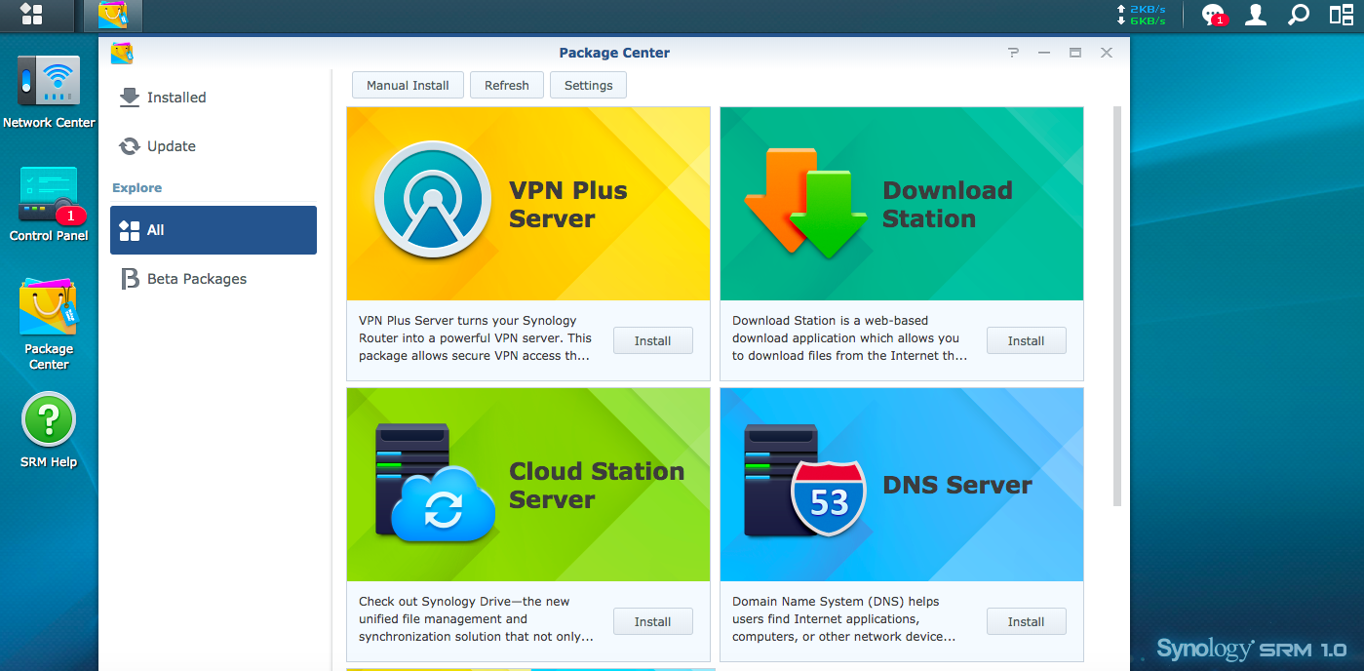This screenshot has width=1364, height=671.
Task: Click Cloud Station Server description text
Action: point(476,619)
